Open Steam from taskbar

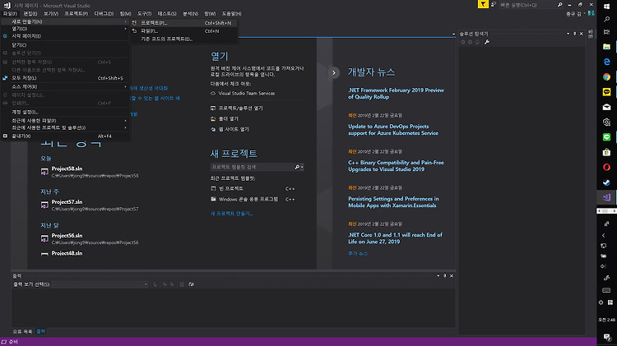606,182
